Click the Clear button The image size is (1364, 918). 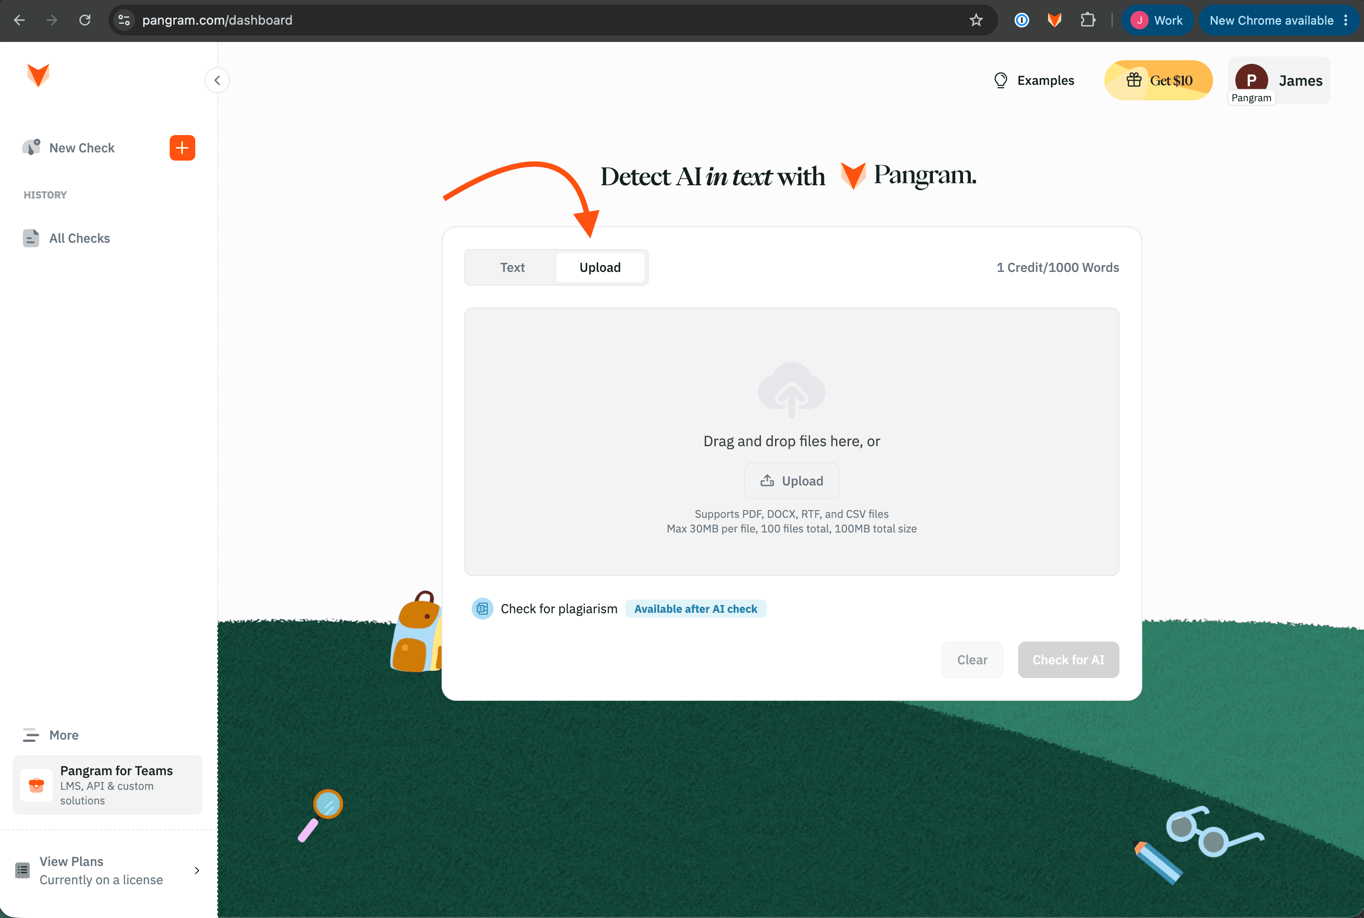click(972, 660)
